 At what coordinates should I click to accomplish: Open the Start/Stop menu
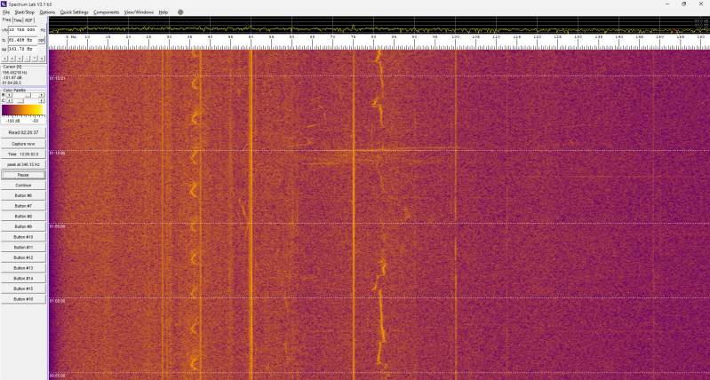[25, 12]
